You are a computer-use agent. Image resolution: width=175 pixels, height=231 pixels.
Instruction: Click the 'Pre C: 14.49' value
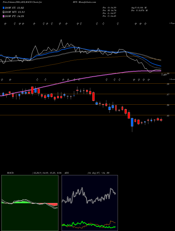110,16
